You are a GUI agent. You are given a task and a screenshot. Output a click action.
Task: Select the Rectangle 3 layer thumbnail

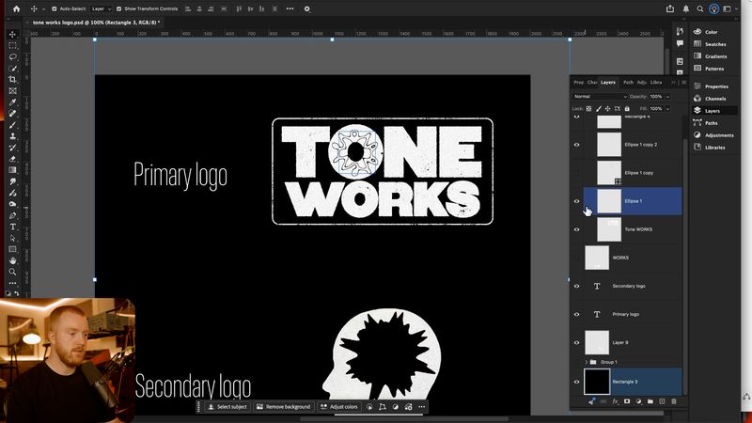(597, 382)
